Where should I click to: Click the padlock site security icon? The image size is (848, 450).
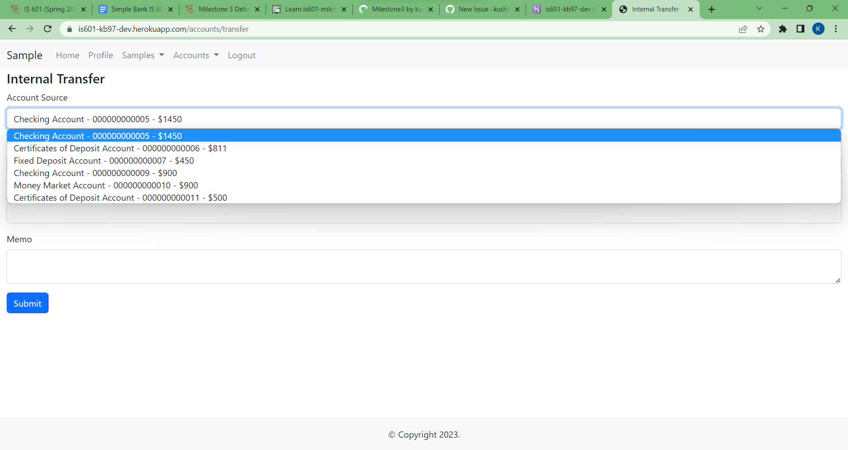coord(69,29)
